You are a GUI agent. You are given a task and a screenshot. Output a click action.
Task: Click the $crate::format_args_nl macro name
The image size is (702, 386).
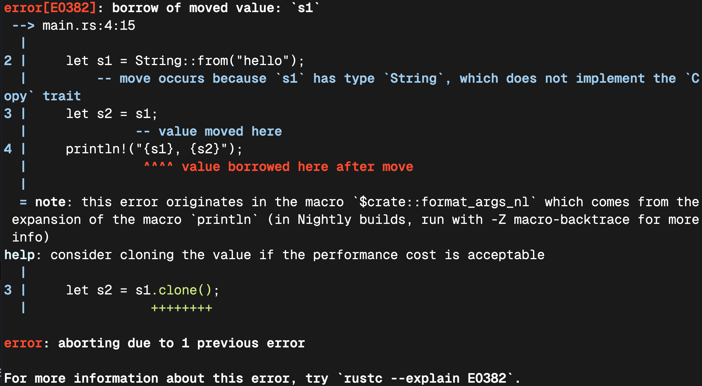tap(444, 202)
